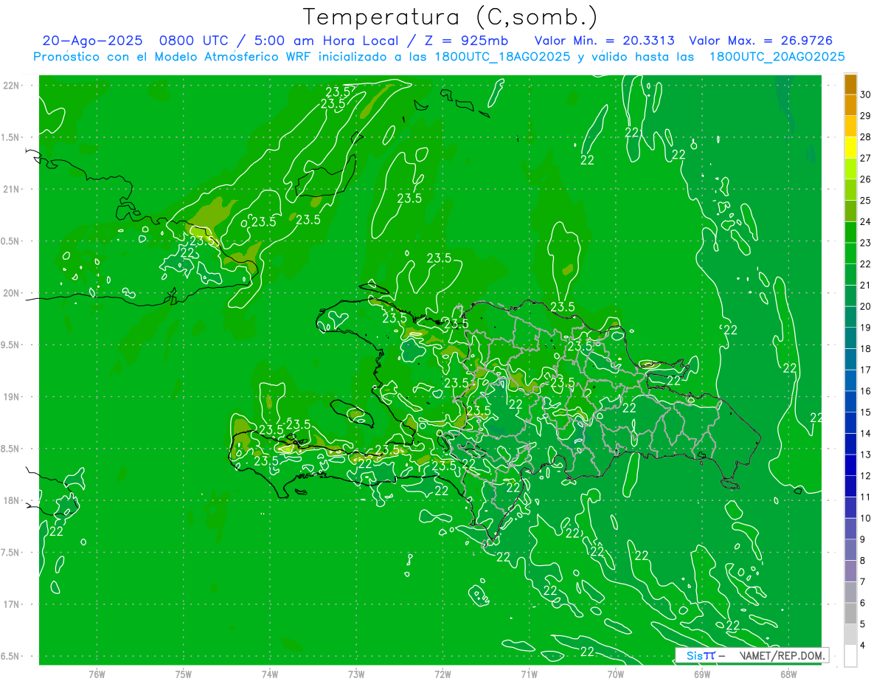Click the '20N' latitude axis label
Viewport: 885px width, 684px height.
coord(11,294)
